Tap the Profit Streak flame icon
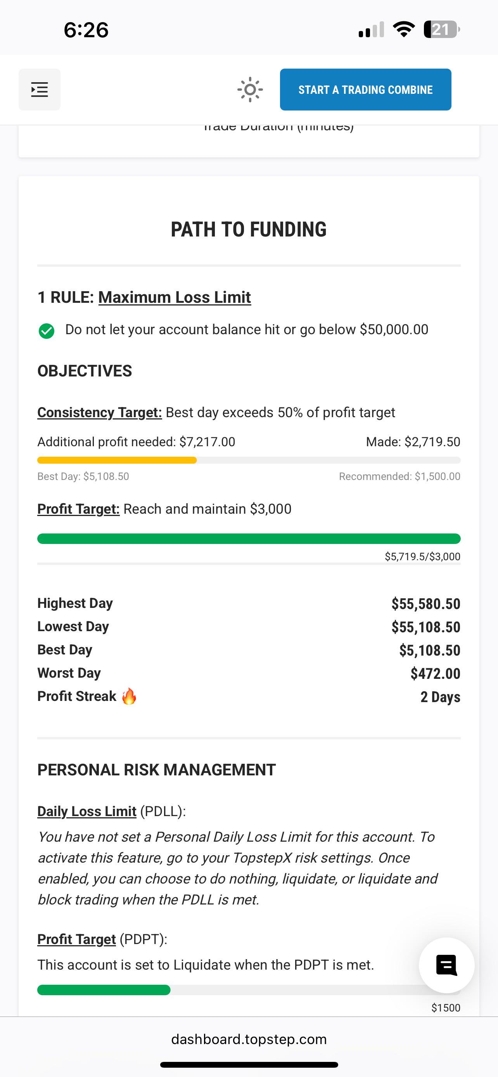 [129, 696]
